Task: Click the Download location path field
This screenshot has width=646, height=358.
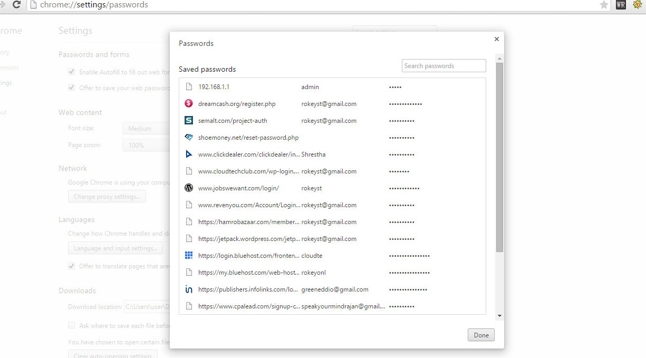Action: (x=147, y=307)
